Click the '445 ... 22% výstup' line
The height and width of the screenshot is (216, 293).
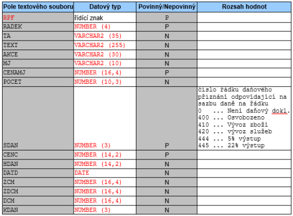[x=231, y=145]
